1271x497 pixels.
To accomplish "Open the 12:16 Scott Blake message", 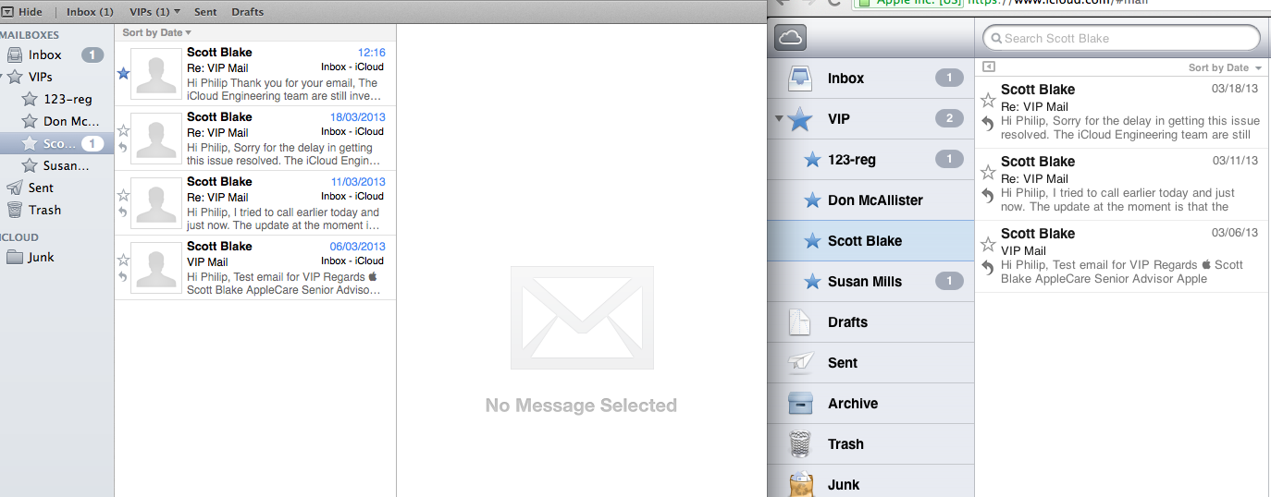I will point(255,73).
